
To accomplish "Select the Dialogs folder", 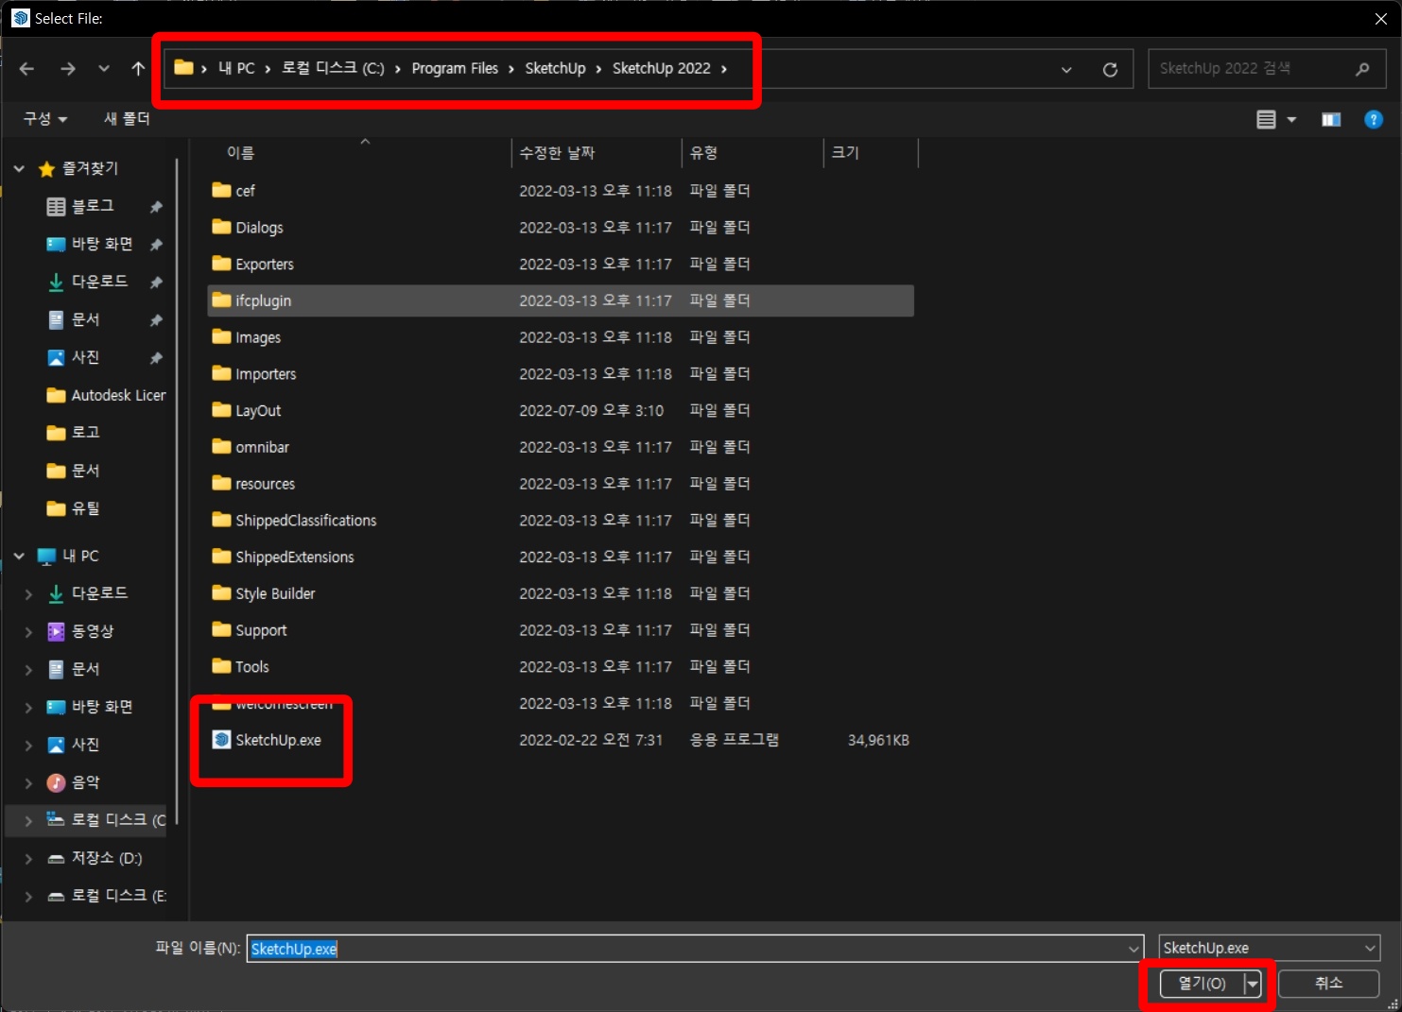I will tap(561, 228).
